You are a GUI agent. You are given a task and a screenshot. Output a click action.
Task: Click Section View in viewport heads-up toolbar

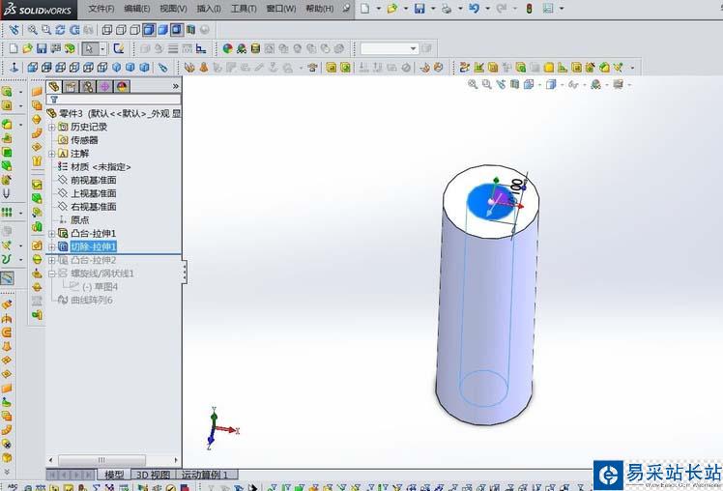[514, 84]
